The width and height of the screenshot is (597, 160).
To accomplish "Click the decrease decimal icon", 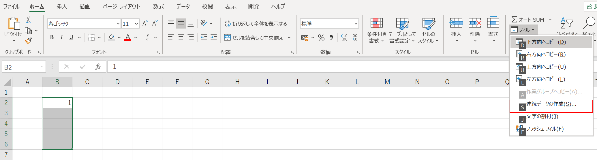I will click(x=354, y=37).
